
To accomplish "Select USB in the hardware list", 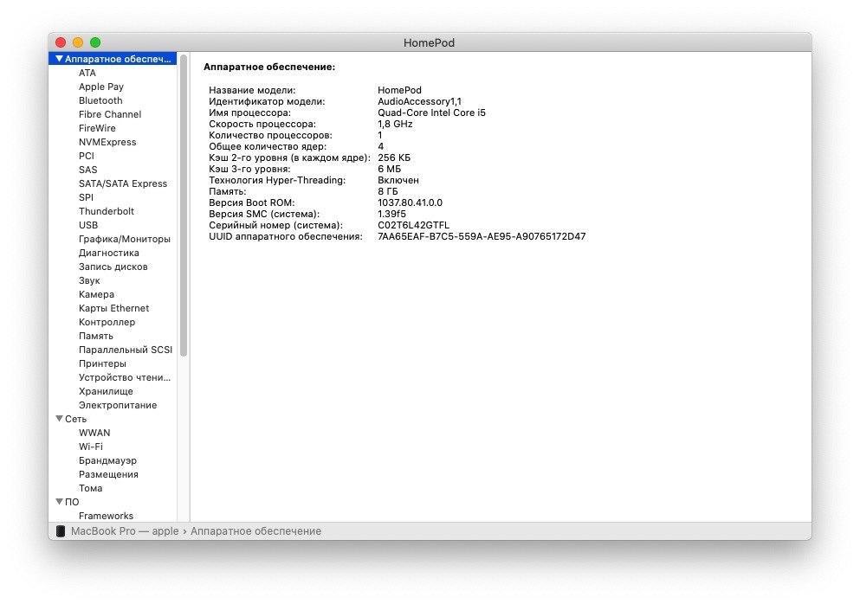I will click(x=88, y=225).
